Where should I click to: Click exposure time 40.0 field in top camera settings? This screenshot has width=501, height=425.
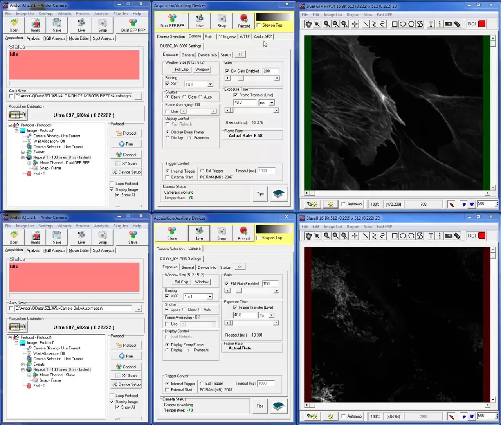[x=245, y=103]
